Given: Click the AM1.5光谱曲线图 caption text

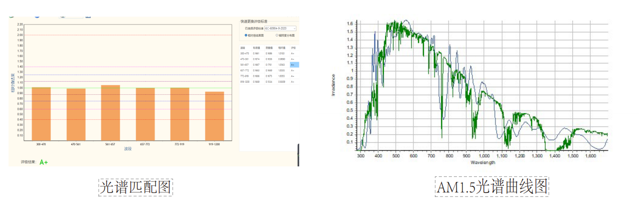Looking at the screenshot, I should tap(492, 186).
